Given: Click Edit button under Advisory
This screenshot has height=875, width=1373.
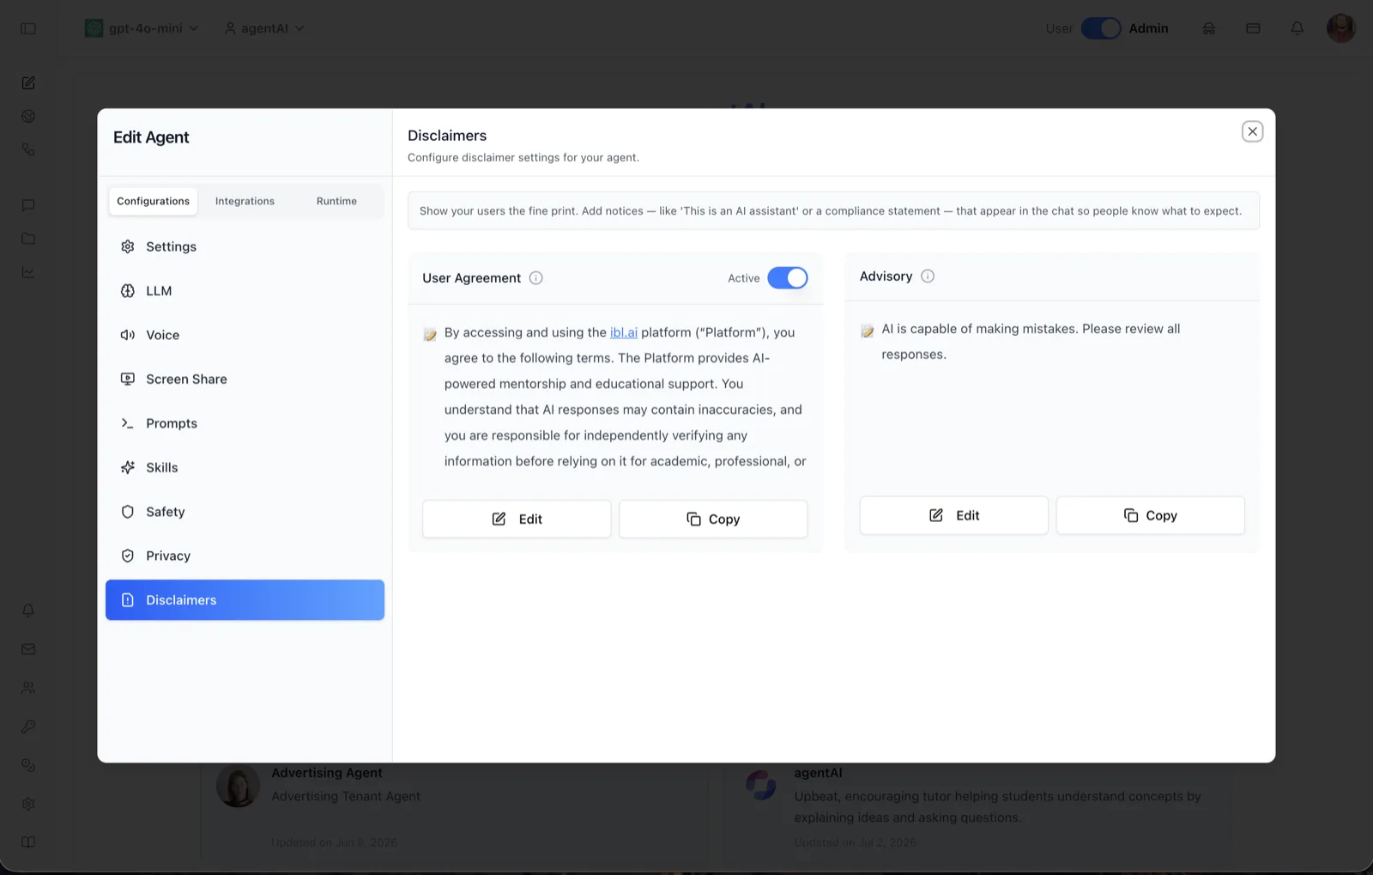Looking at the screenshot, I should point(954,515).
